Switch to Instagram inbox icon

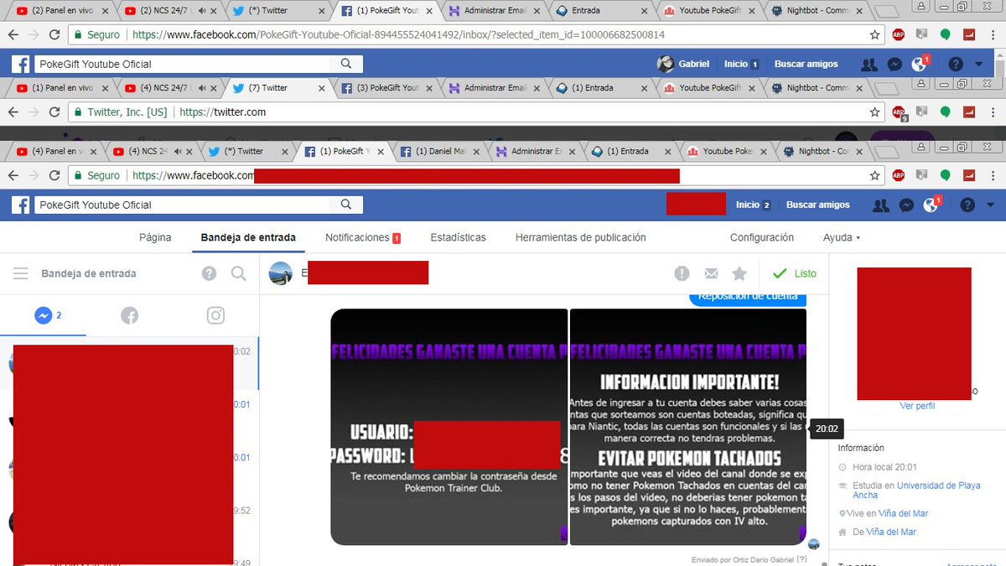[215, 315]
